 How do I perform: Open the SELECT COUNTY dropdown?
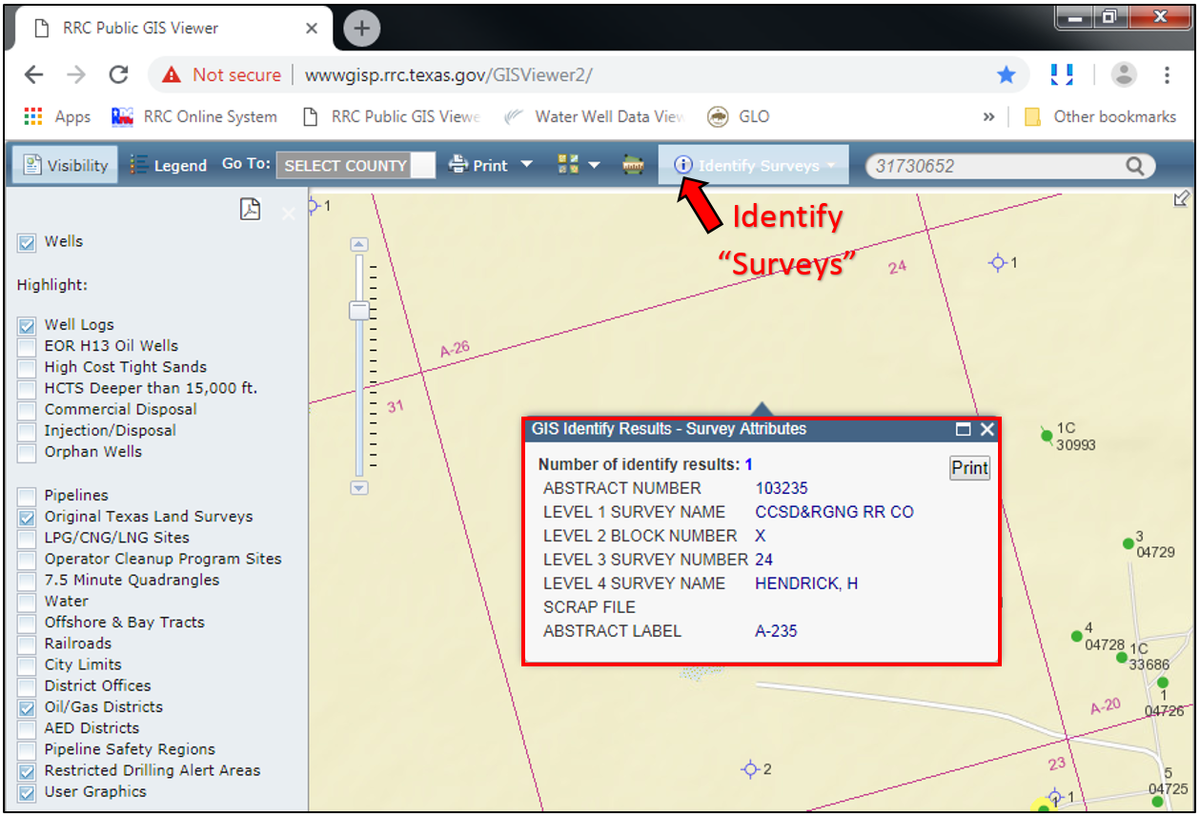pyautogui.click(x=356, y=166)
